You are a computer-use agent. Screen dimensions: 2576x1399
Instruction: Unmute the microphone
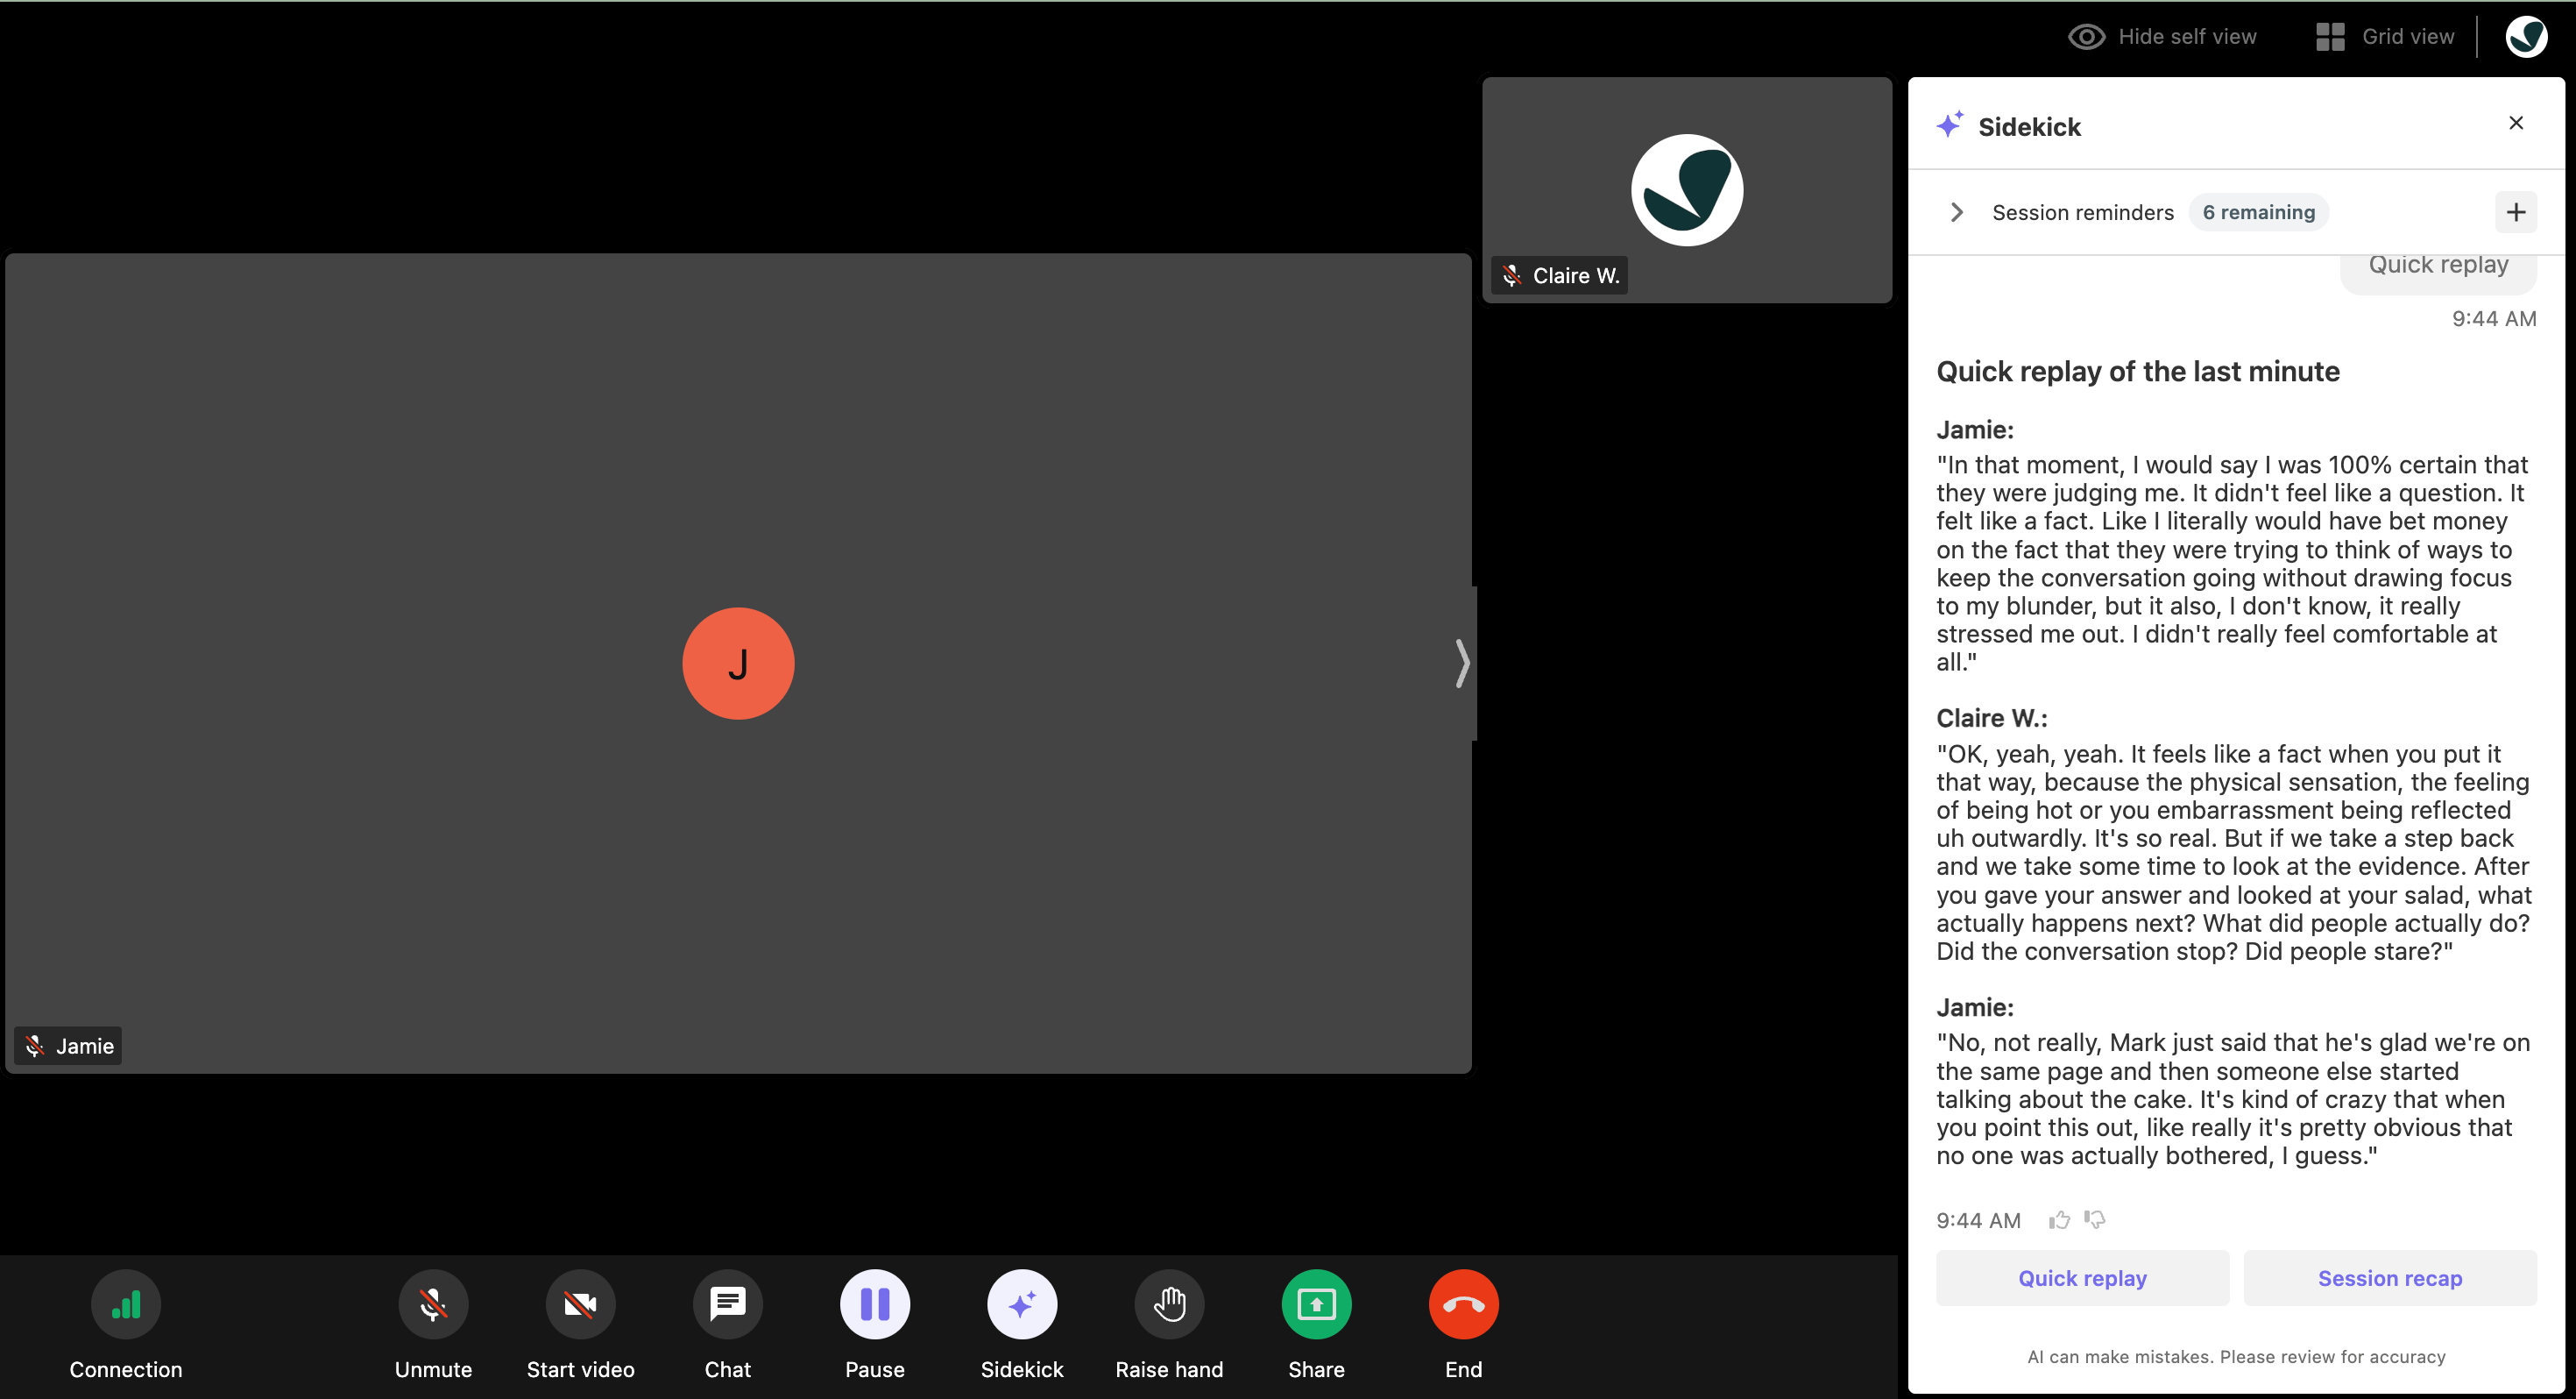pos(433,1304)
